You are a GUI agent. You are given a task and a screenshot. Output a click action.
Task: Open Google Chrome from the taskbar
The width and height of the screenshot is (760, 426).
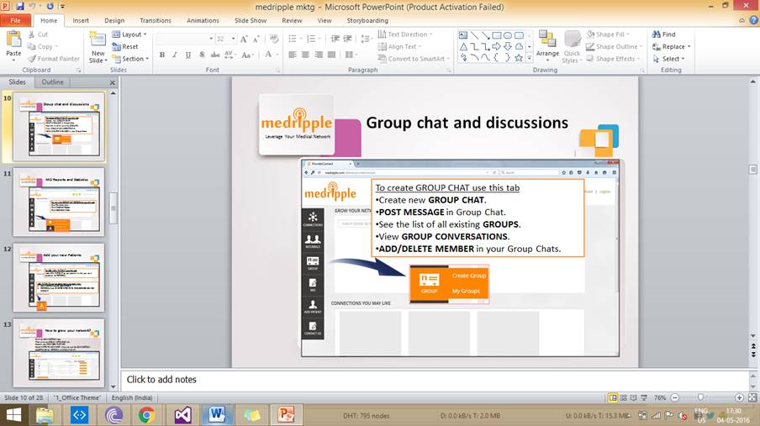(146, 414)
